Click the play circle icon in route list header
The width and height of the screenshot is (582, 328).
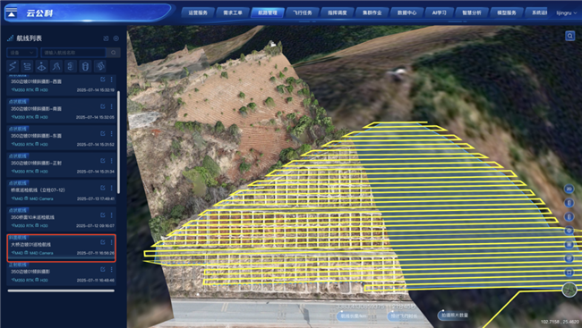(116, 38)
